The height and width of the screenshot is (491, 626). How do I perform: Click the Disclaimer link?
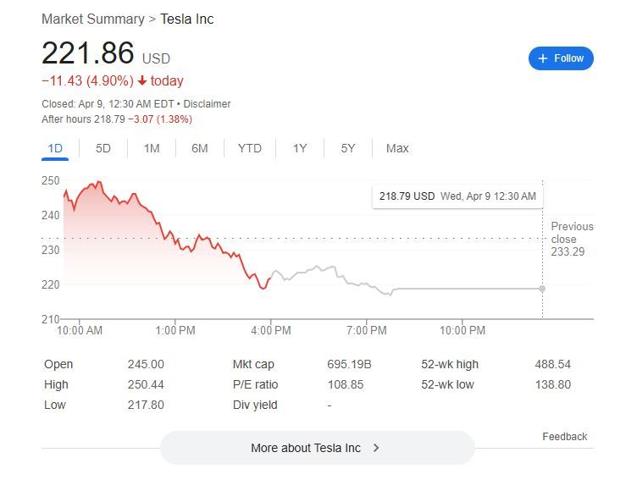pyautogui.click(x=207, y=103)
